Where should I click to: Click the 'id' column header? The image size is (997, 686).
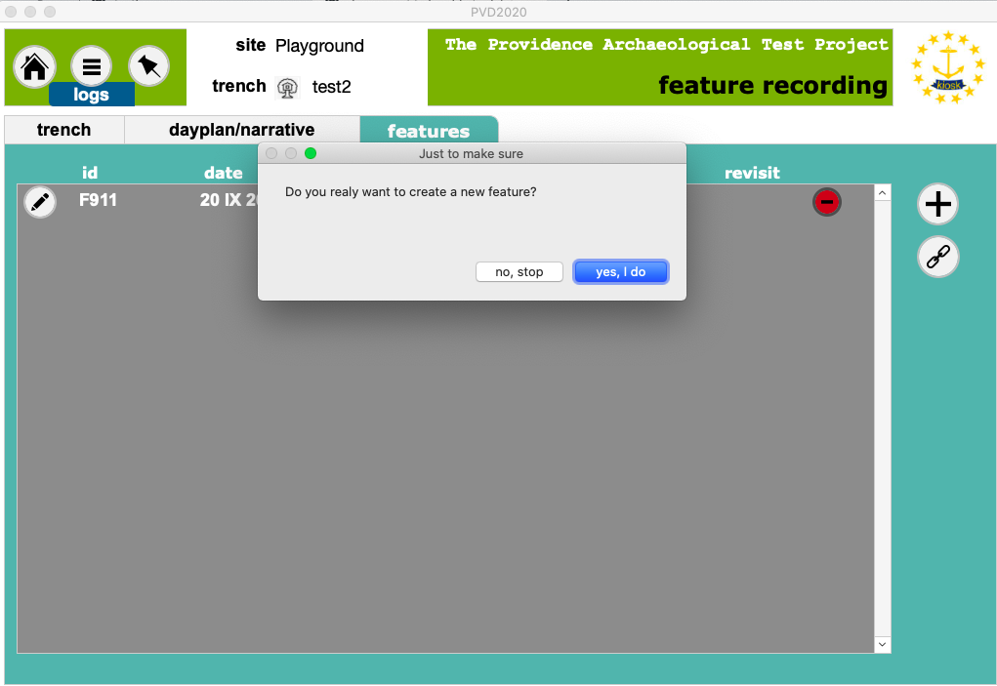coord(90,173)
